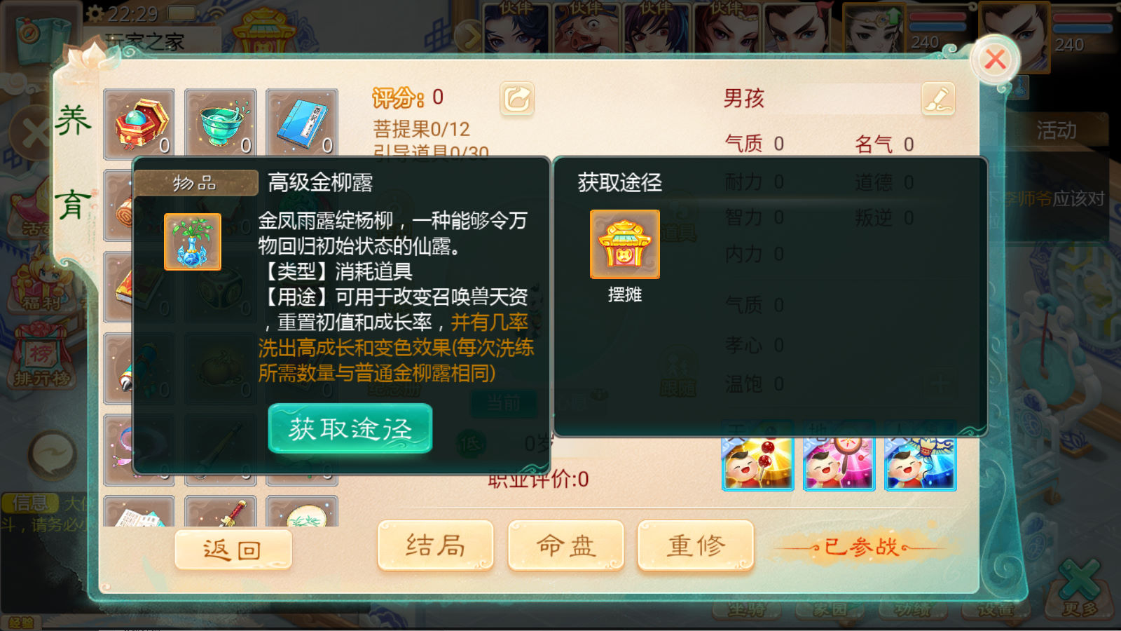Select the green splashing bowl item slot

221,123
